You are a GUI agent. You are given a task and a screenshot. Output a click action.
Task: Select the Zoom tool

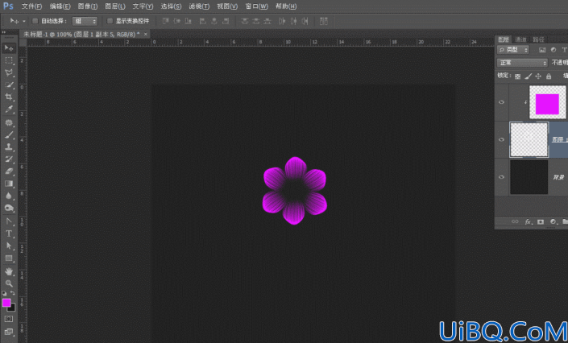point(9,283)
